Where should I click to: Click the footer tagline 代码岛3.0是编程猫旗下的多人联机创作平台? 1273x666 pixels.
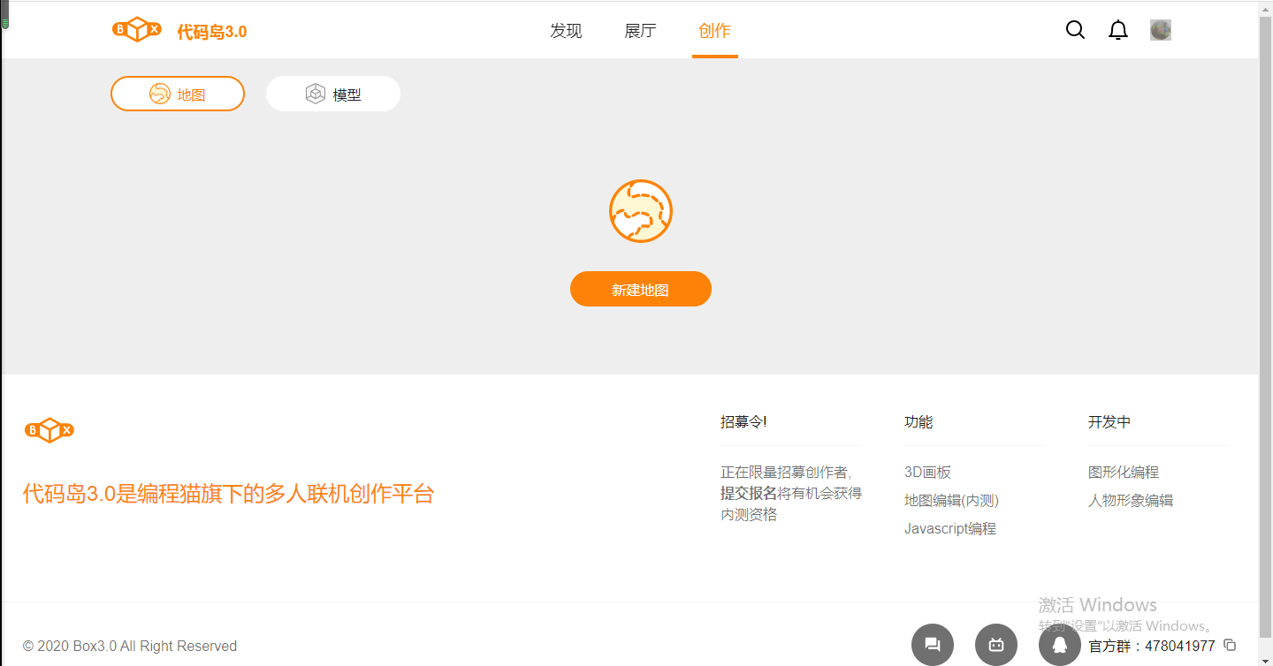229,494
